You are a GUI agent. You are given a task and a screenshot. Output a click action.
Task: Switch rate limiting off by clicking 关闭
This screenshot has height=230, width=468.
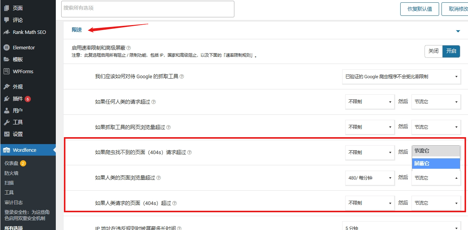pyautogui.click(x=433, y=50)
